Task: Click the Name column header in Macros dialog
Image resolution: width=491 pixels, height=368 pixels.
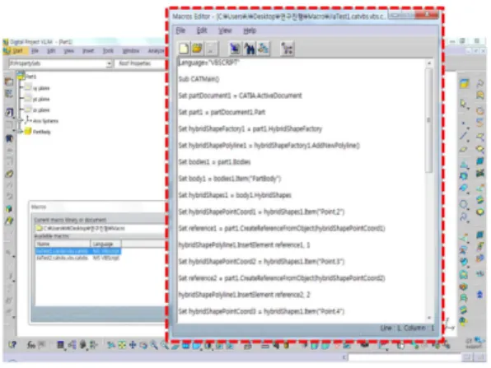Action: 63,244
